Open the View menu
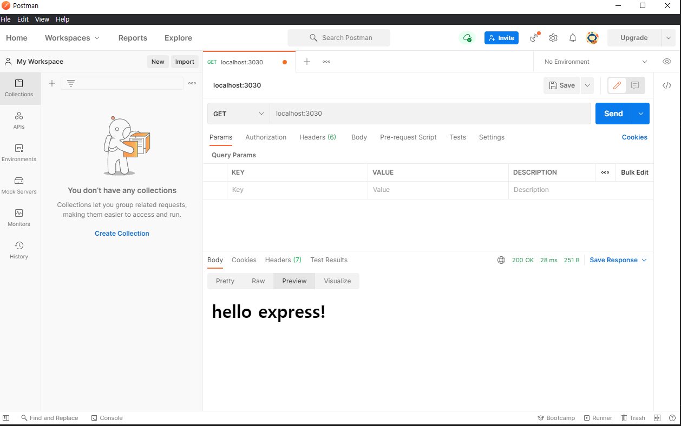The width and height of the screenshot is (681, 426). pos(42,19)
